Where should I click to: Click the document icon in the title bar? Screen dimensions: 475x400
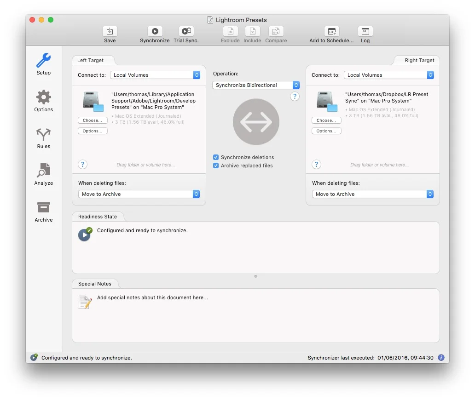210,20
